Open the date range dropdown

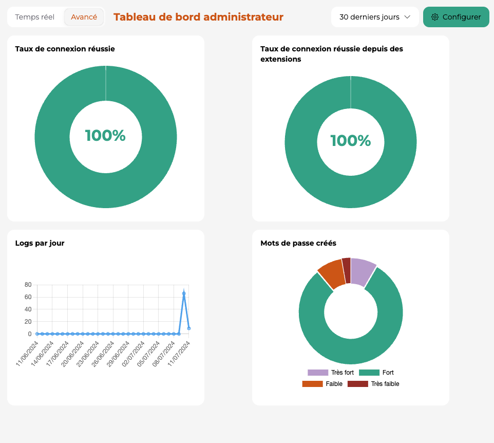(x=375, y=17)
